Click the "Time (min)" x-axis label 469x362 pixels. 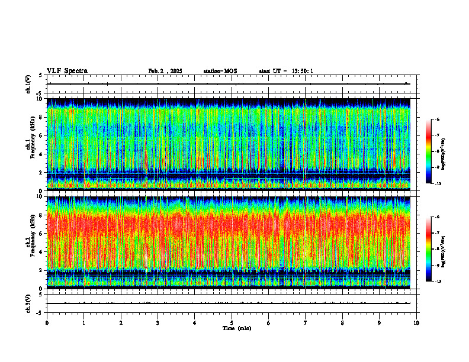tap(237, 328)
